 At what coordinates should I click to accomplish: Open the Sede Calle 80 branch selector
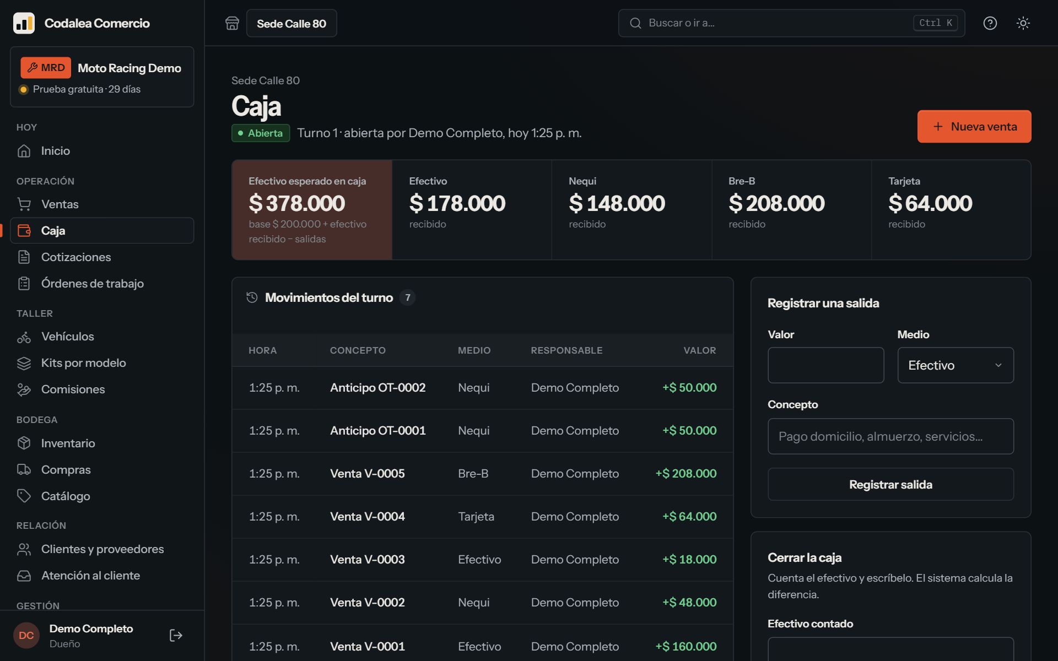pyautogui.click(x=292, y=23)
